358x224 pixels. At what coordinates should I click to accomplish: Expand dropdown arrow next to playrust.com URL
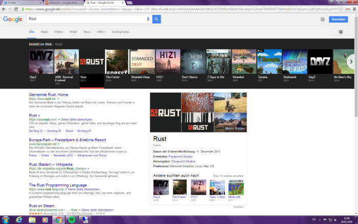(x=59, y=120)
